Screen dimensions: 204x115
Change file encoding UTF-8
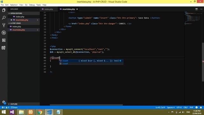coord(179,107)
